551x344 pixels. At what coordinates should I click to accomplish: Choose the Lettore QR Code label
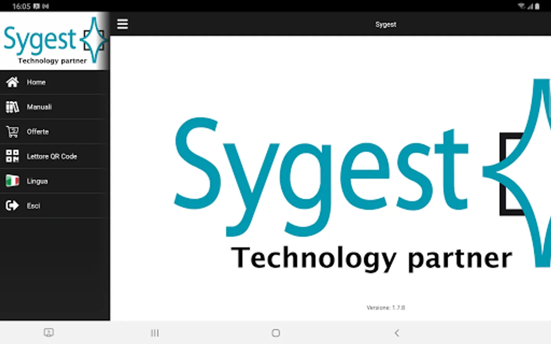coord(52,156)
